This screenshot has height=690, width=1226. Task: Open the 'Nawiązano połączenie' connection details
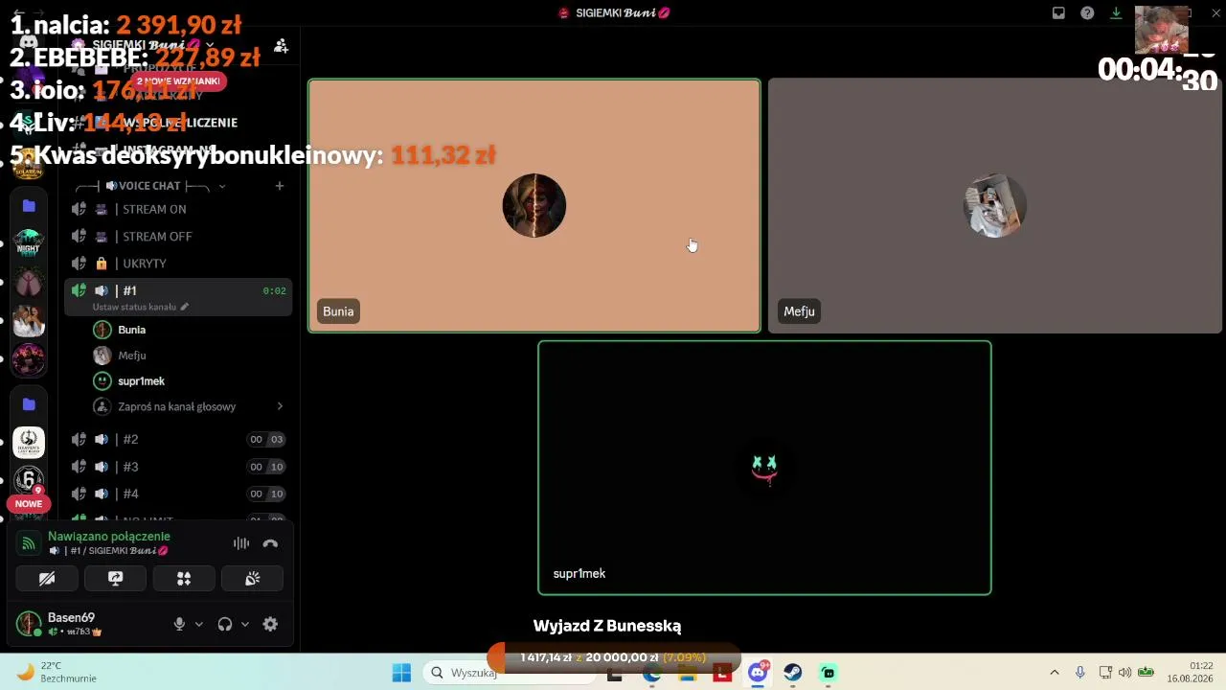pos(109,537)
